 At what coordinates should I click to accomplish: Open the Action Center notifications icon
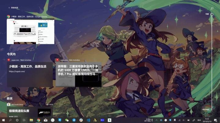[216, 120]
